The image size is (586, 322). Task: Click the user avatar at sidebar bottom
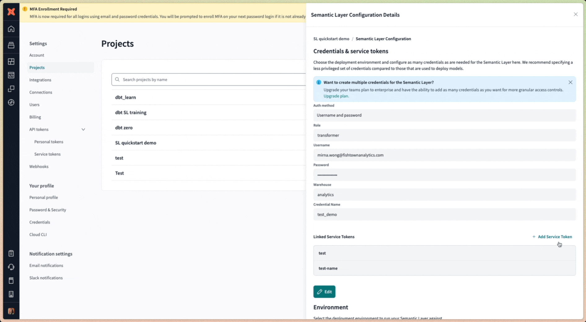tap(11, 311)
